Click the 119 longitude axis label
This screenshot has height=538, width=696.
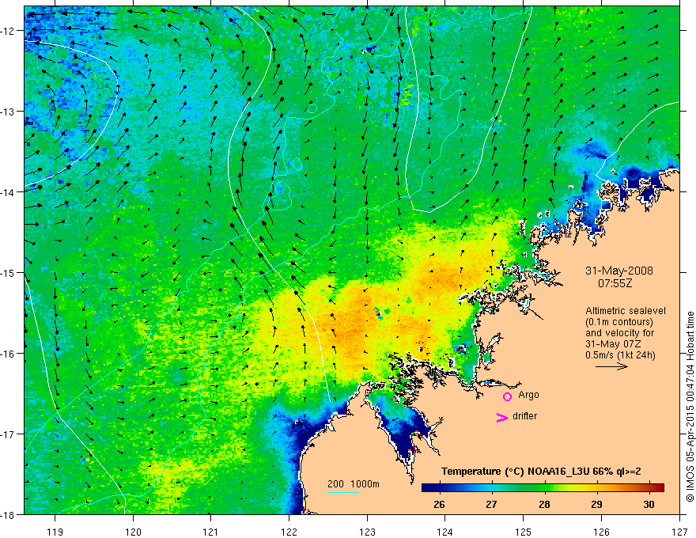pyautogui.click(x=55, y=532)
